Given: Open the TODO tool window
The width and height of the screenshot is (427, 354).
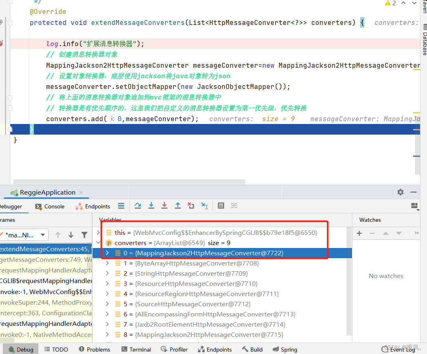Looking at the screenshot, I should pos(56,349).
